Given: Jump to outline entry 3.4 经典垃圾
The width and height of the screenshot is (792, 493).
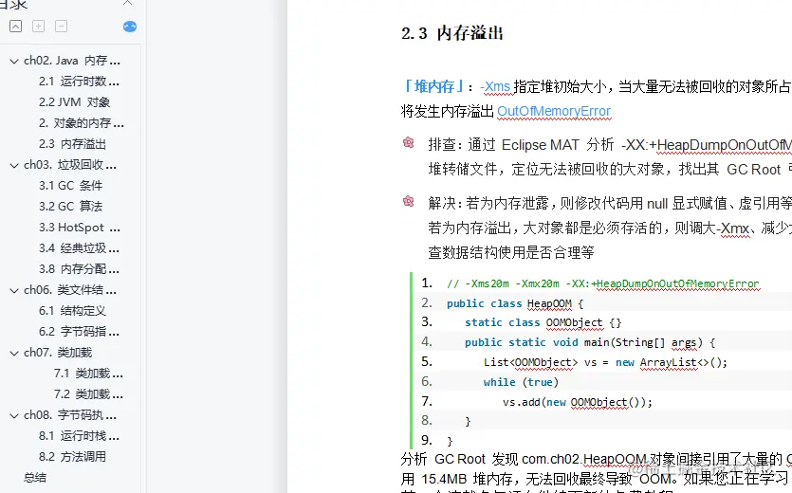Looking at the screenshot, I should coord(79,248).
